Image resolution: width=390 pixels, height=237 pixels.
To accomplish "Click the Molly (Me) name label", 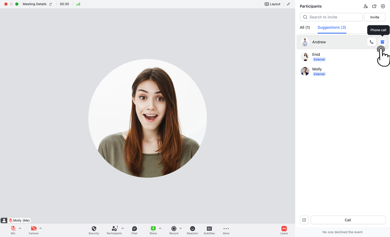I will 22,221.
